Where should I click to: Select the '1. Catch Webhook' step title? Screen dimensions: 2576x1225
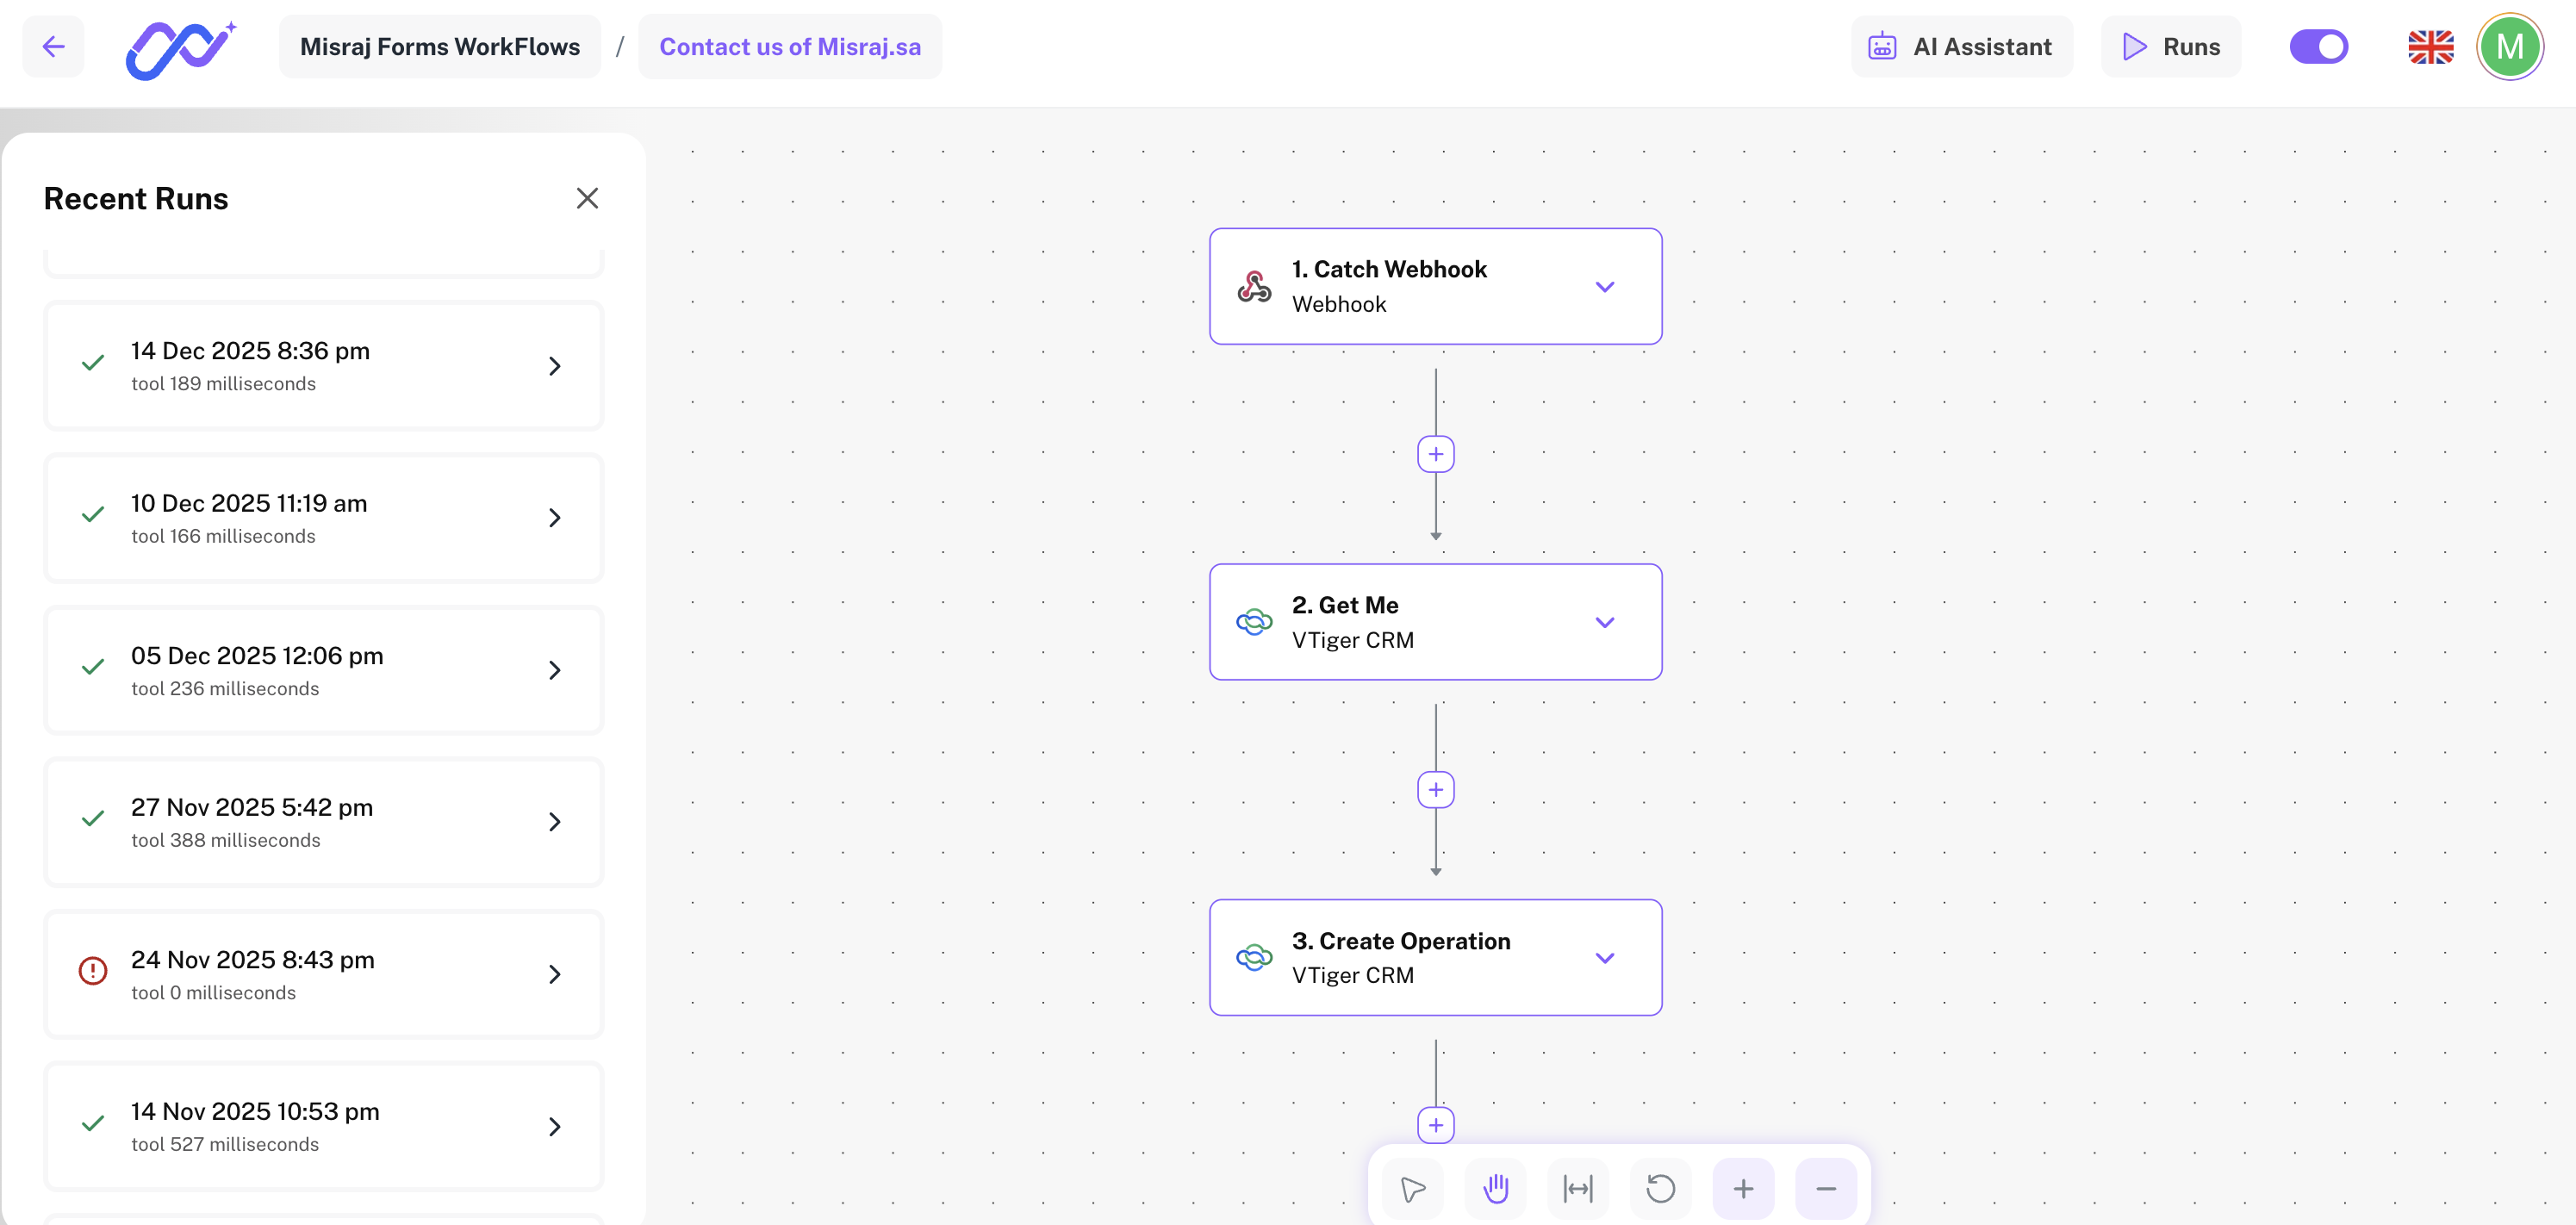point(1389,269)
